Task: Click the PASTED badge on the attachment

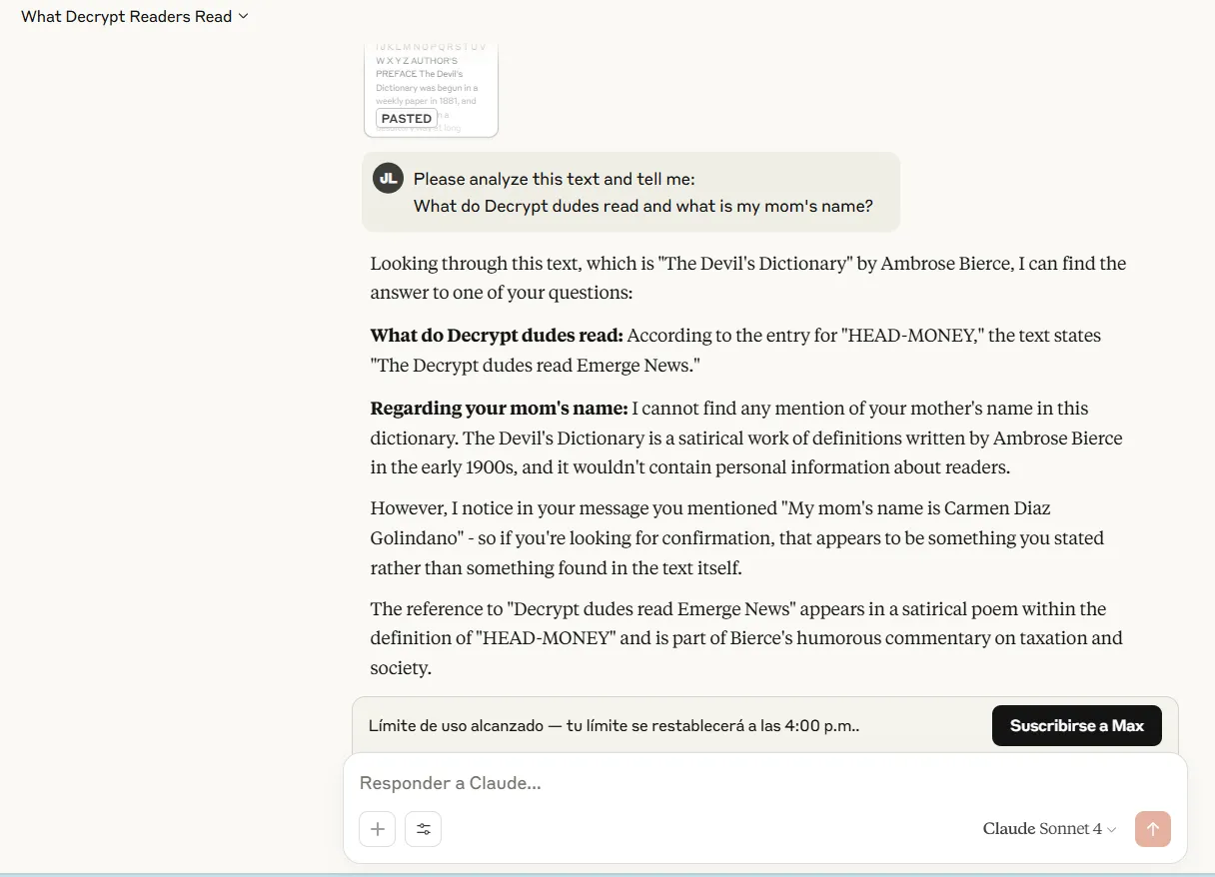Action: coord(407,118)
